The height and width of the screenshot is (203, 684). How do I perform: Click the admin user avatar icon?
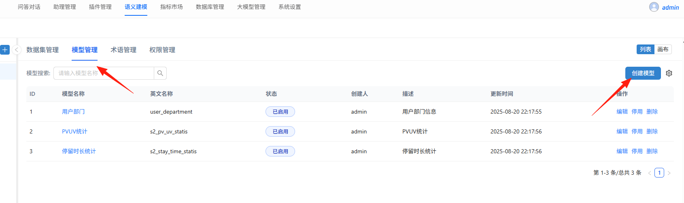[x=654, y=7]
